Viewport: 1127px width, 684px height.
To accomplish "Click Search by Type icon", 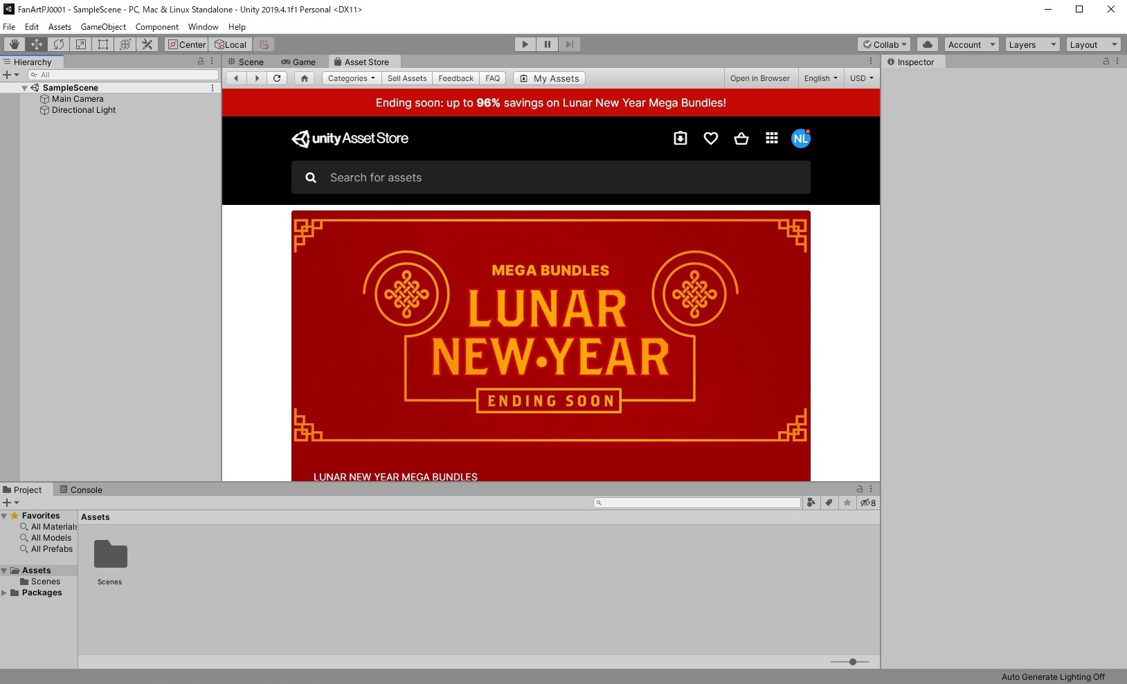I will click(x=811, y=503).
